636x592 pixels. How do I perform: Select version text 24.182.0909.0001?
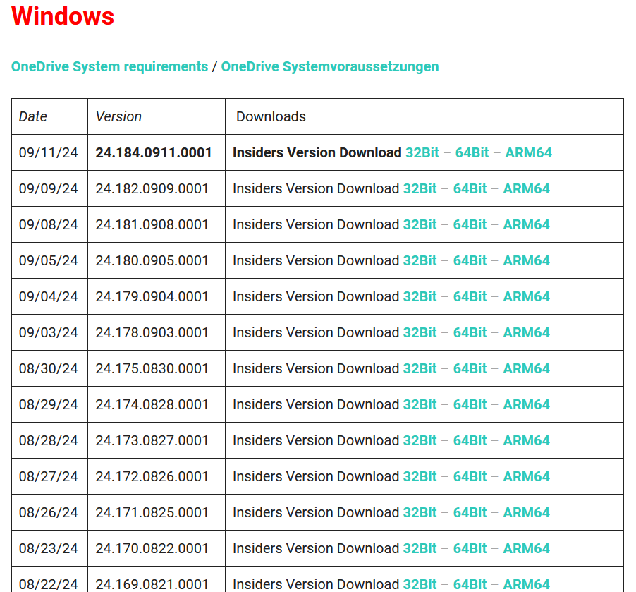(x=152, y=189)
